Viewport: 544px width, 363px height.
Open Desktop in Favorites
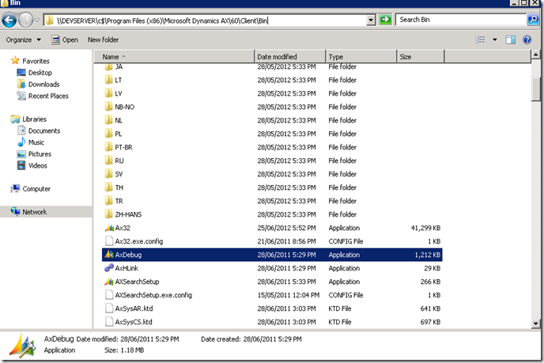(34, 73)
